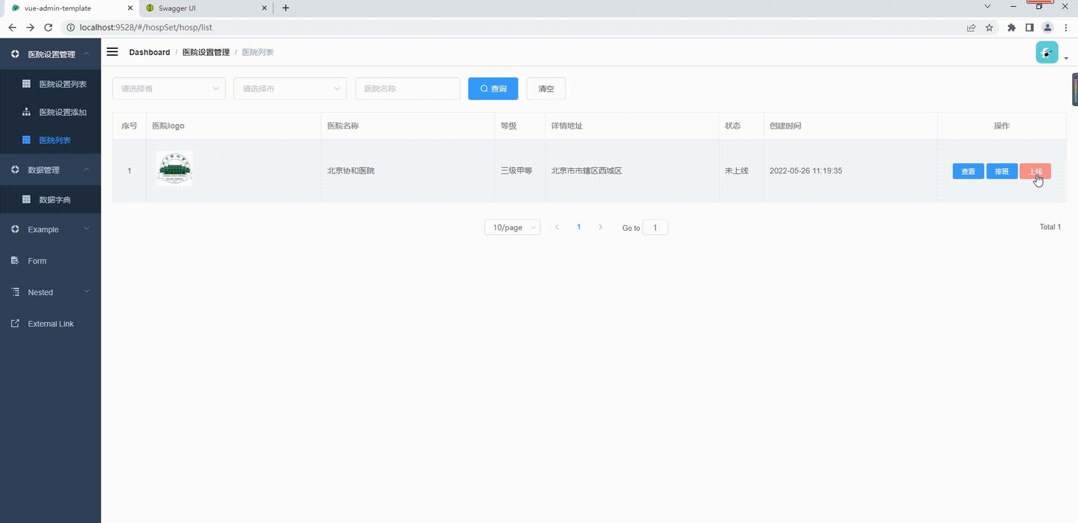Click the hamburger menu icon
Viewport: 1078px width, 523px height.
pyautogui.click(x=112, y=52)
